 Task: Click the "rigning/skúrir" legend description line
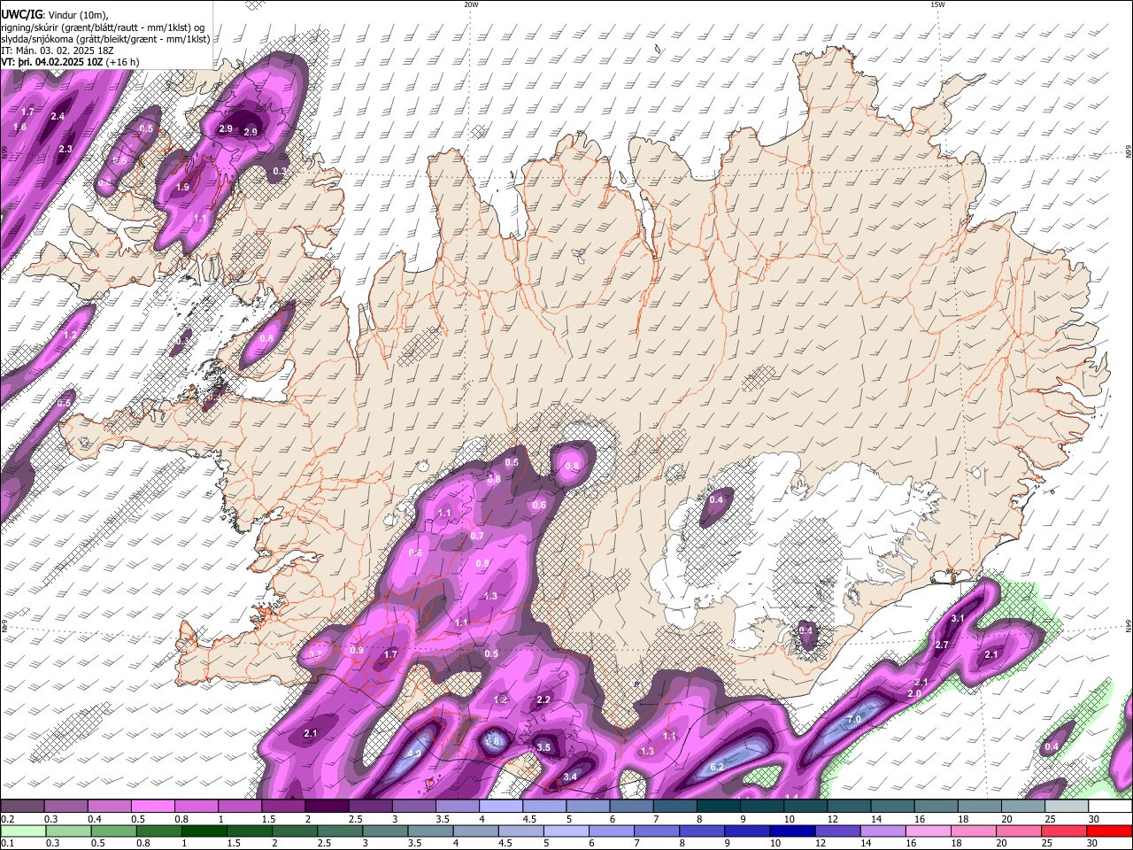103,27
